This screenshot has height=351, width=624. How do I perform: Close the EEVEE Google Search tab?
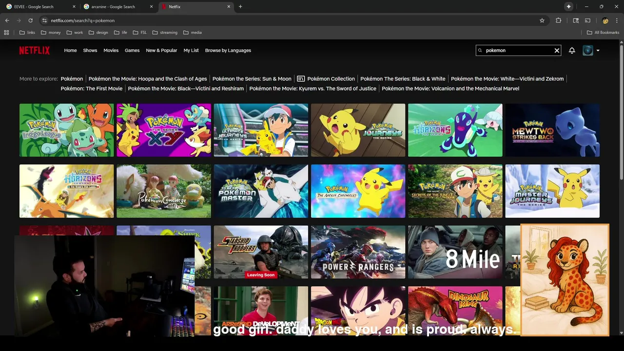point(74,7)
